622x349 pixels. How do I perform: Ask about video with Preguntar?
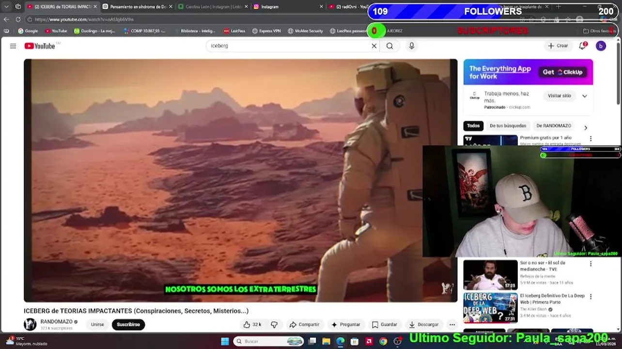pos(346,325)
